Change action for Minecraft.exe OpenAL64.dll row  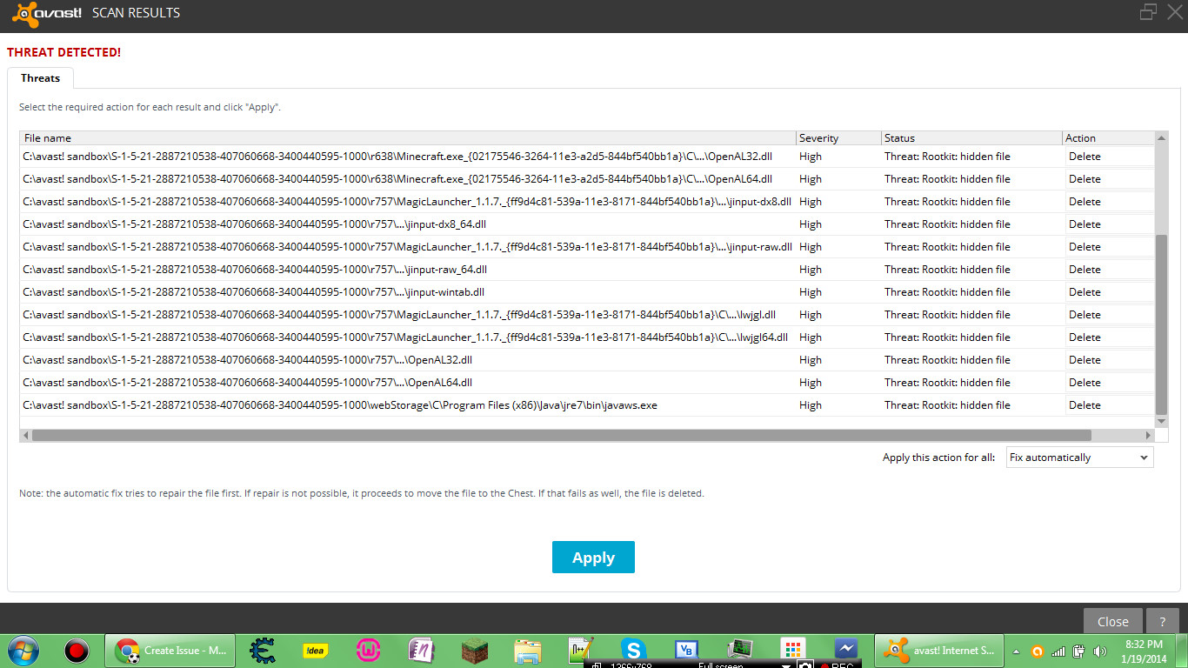pyautogui.click(x=1110, y=179)
